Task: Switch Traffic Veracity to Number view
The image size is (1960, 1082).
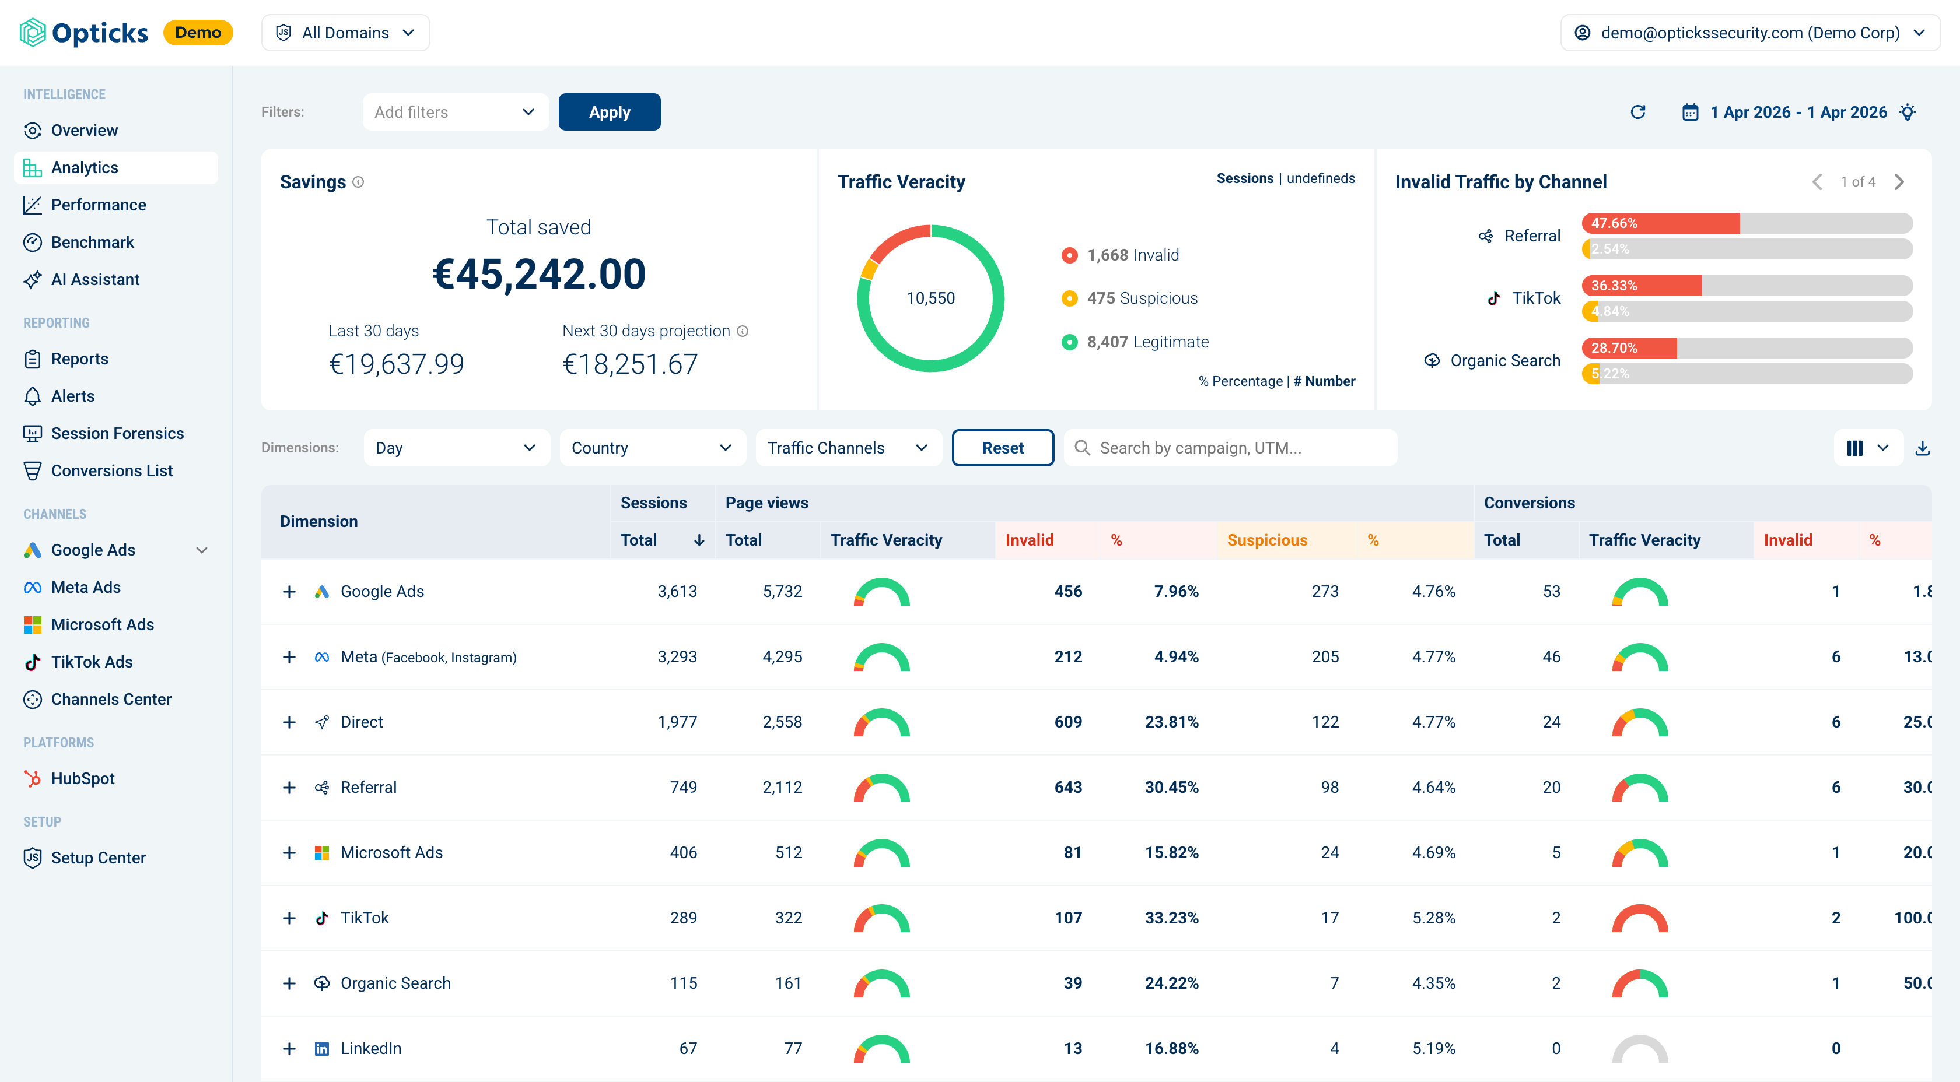Action: point(1324,381)
